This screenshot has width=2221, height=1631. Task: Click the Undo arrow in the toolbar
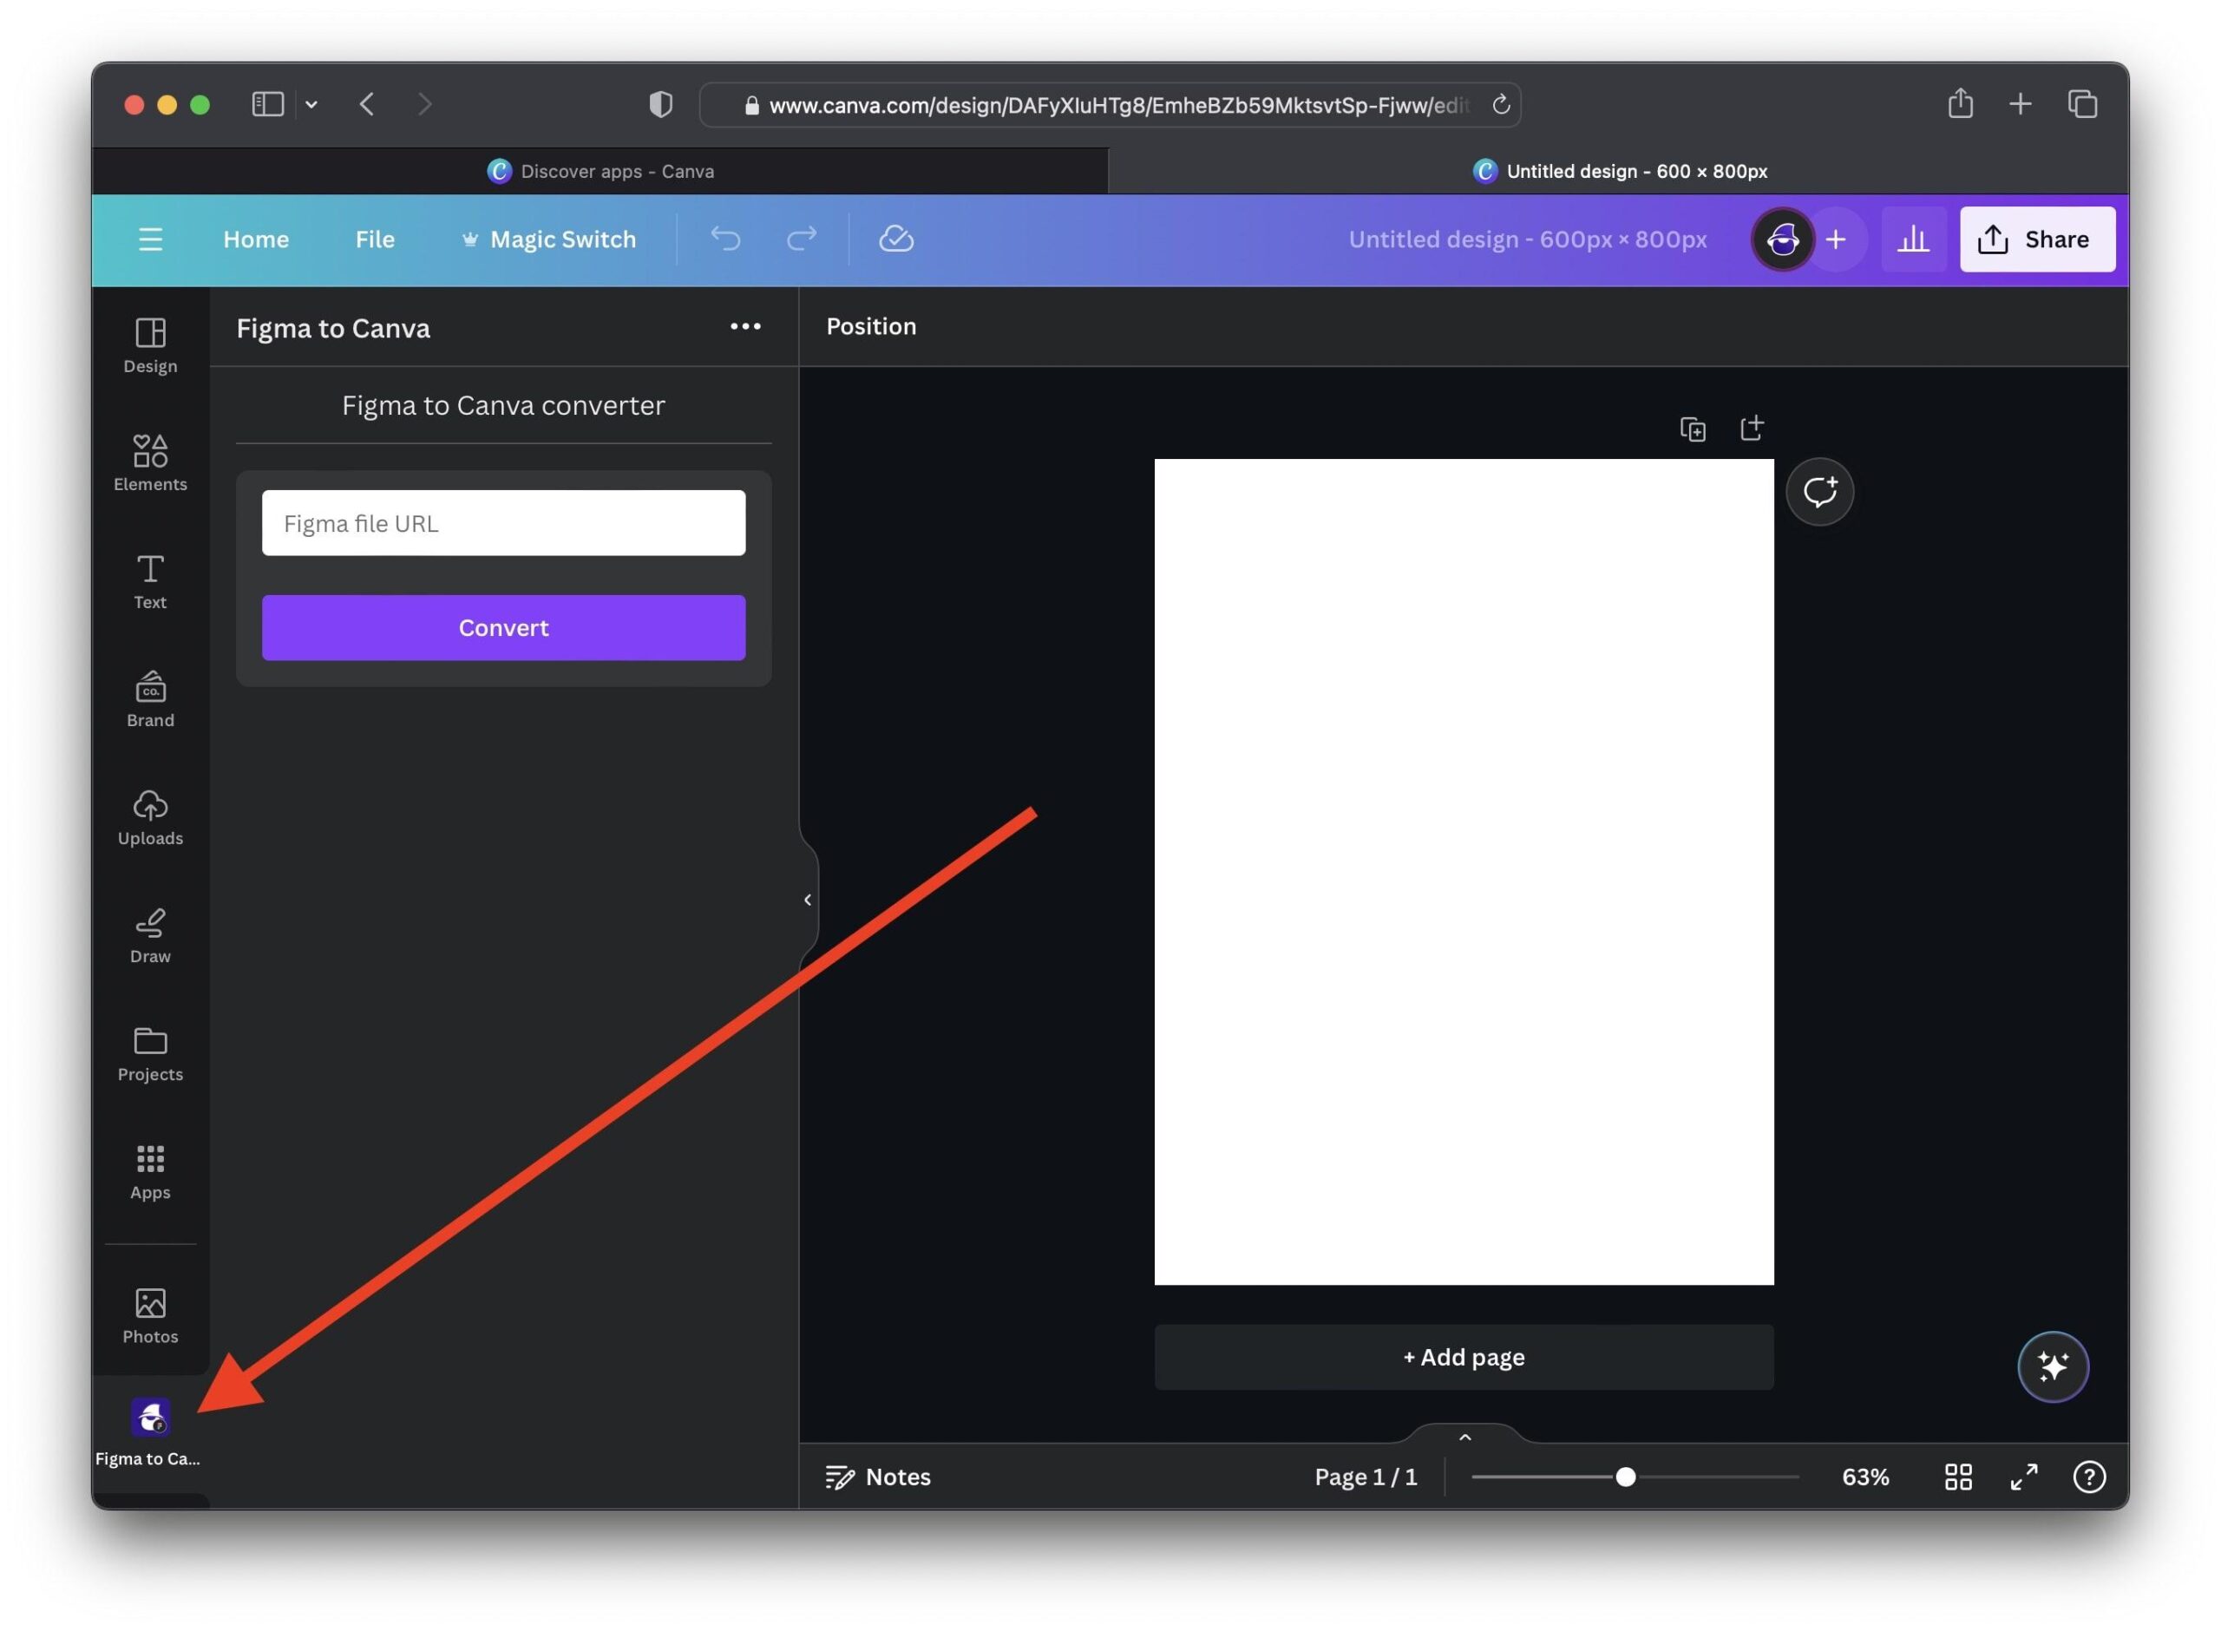(x=725, y=239)
